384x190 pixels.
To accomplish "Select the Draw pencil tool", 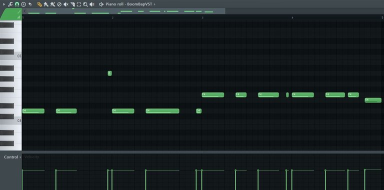I will coord(39,4).
